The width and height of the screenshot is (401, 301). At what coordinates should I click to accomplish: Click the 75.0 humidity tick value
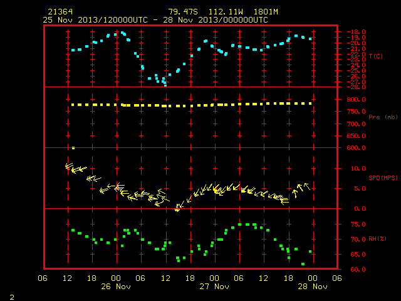pos(358,224)
